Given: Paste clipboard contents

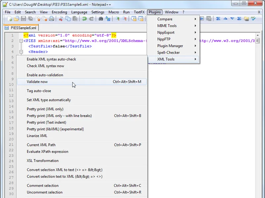Looking at the screenshot, I should pyautogui.click(x=75, y=19).
